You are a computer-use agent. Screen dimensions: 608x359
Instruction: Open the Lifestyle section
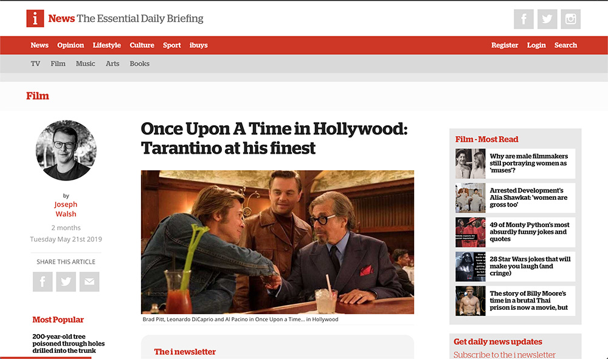click(106, 46)
